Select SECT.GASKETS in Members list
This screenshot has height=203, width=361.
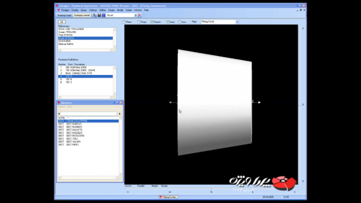(88, 130)
